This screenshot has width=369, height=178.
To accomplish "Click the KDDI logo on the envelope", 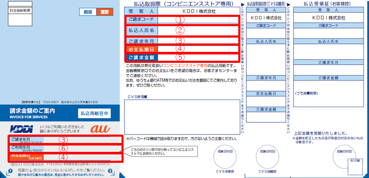I will click(x=21, y=129).
